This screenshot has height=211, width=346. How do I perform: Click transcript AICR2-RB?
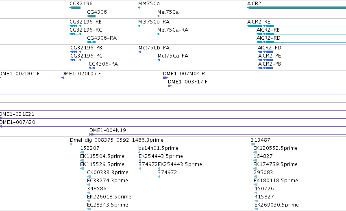point(301,34)
